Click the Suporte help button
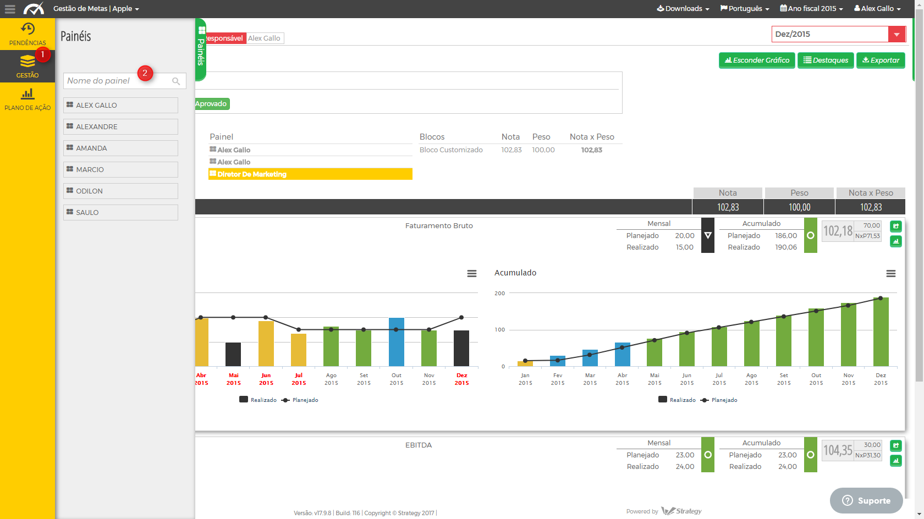924x519 pixels. pos(866,500)
